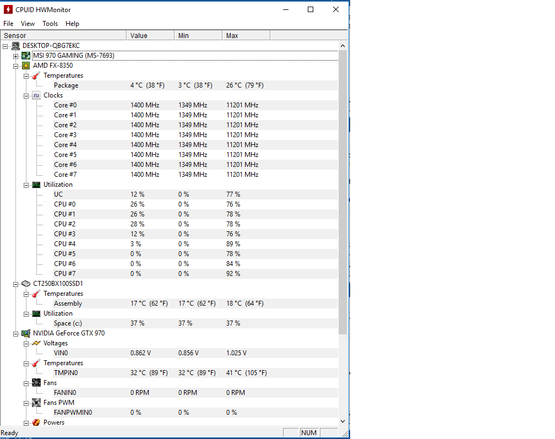Click the Sensor column header
This screenshot has height=439, width=555.
[63, 35]
